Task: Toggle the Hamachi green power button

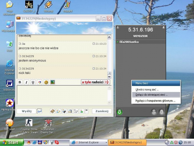Action: tap(120, 112)
